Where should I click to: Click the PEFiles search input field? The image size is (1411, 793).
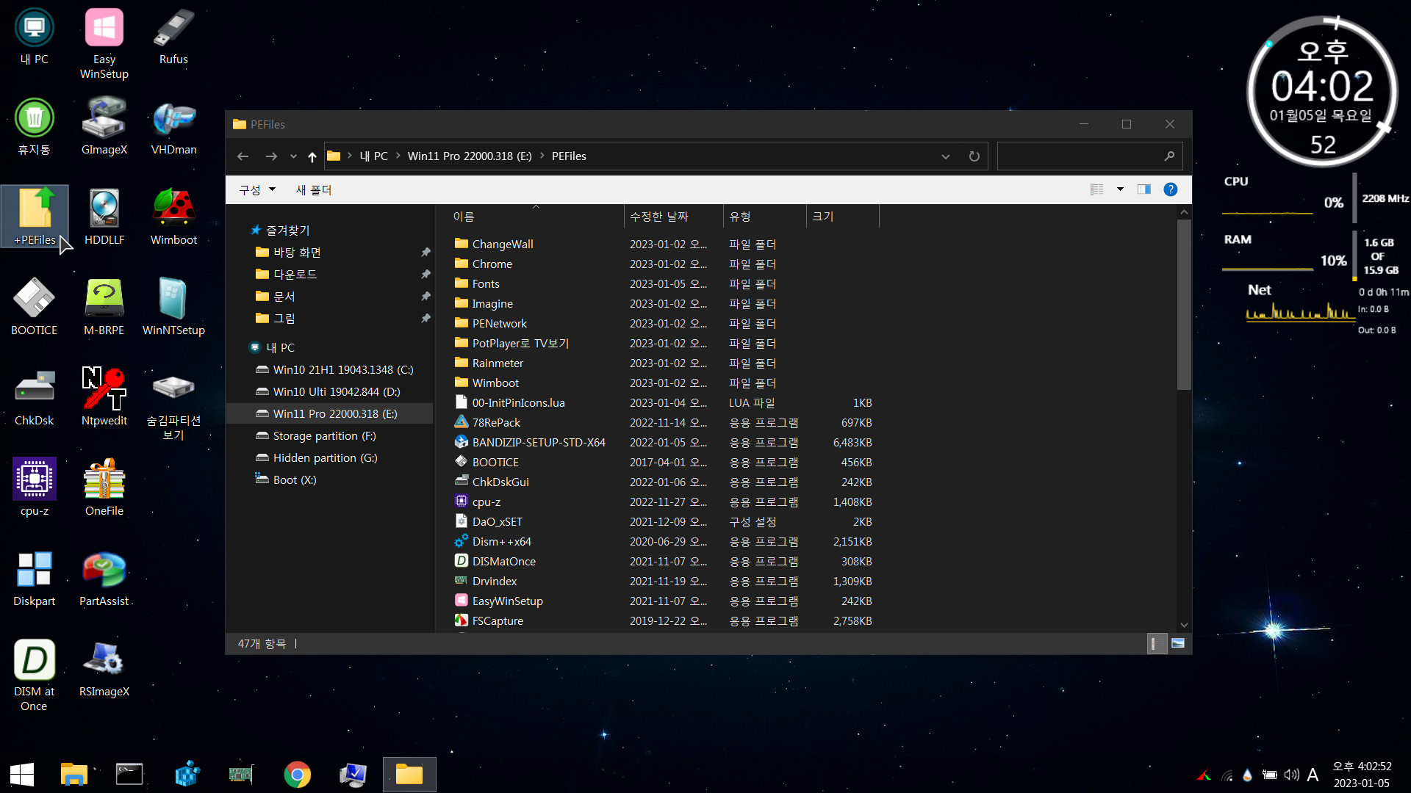click(1090, 156)
